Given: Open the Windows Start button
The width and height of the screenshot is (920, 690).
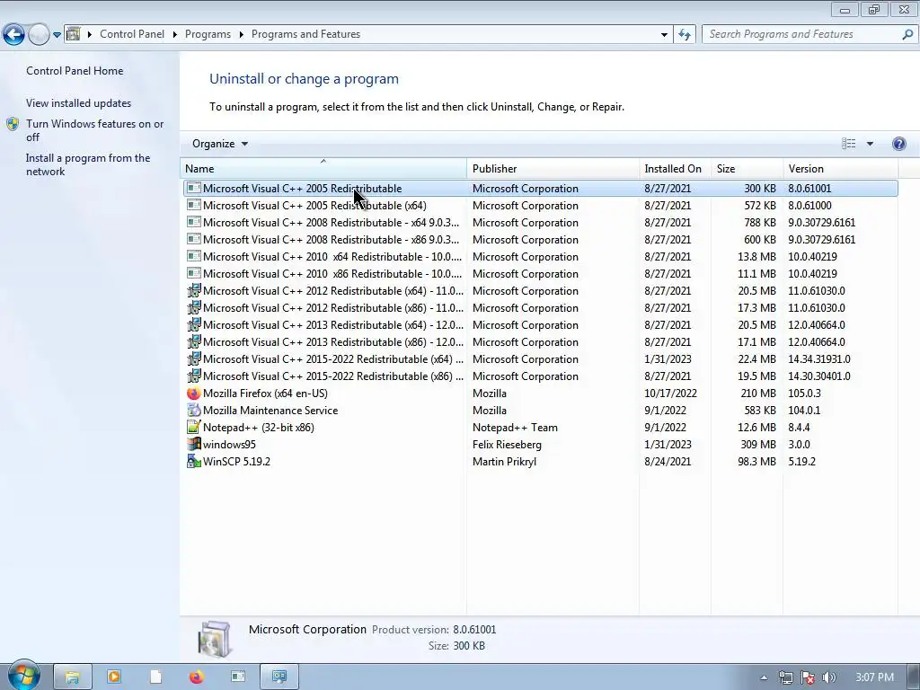Looking at the screenshot, I should click(23, 676).
